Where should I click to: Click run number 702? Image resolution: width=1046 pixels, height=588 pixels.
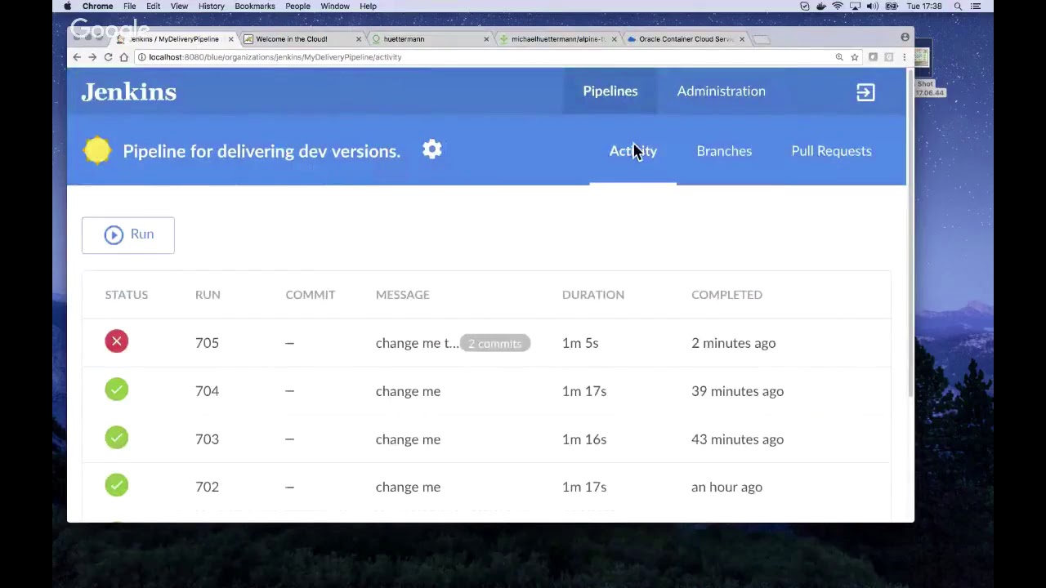pos(207,487)
